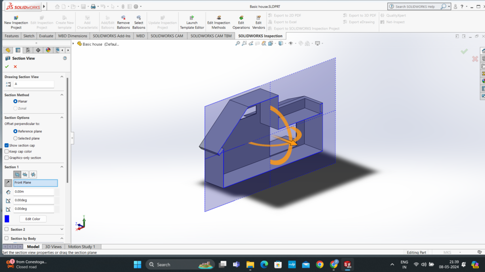
Task: Accept section view with green checkmark
Action: click(7, 66)
